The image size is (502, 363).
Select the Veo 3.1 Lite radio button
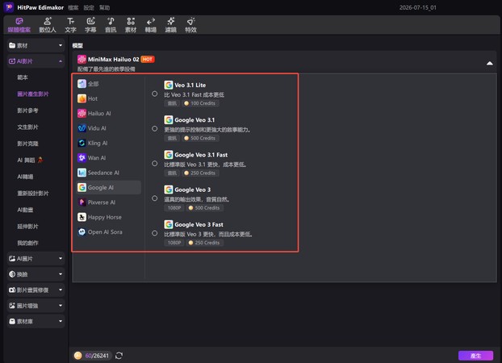[x=155, y=94]
